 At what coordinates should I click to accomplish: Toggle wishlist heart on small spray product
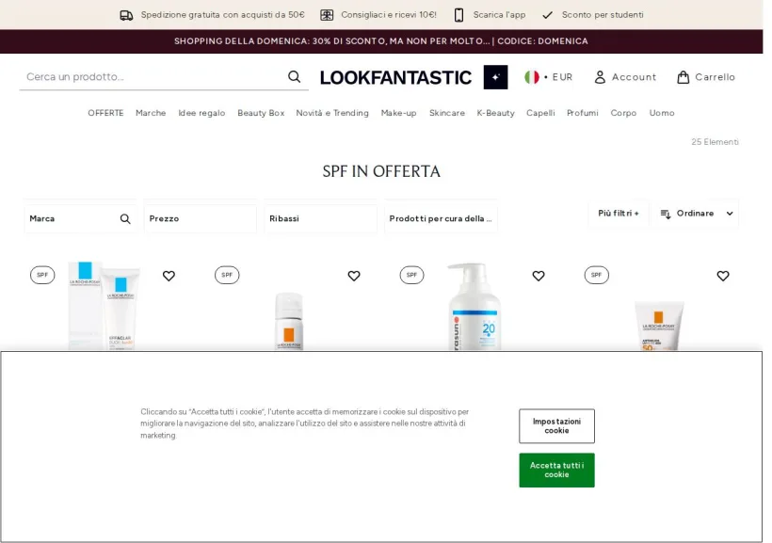tap(354, 276)
